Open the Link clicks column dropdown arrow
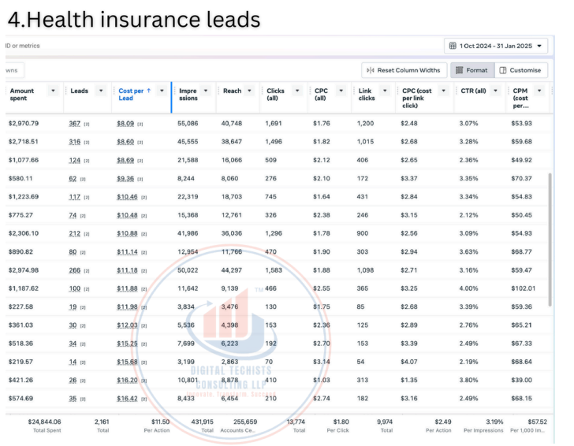The width and height of the screenshot is (574, 446). pyautogui.click(x=386, y=91)
